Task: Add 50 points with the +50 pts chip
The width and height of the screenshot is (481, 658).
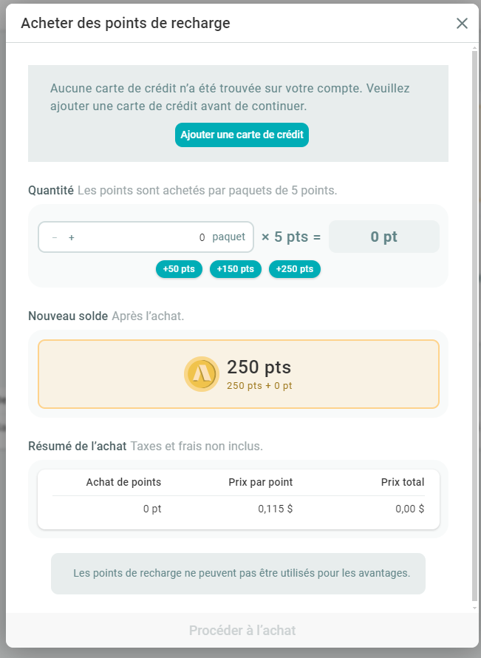Action: [x=179, y=269]
